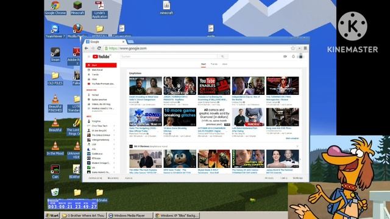The image size is (390, 219).
Task: Click the YouTube logo
Action: pyautogui.click(x=101, y=57)
